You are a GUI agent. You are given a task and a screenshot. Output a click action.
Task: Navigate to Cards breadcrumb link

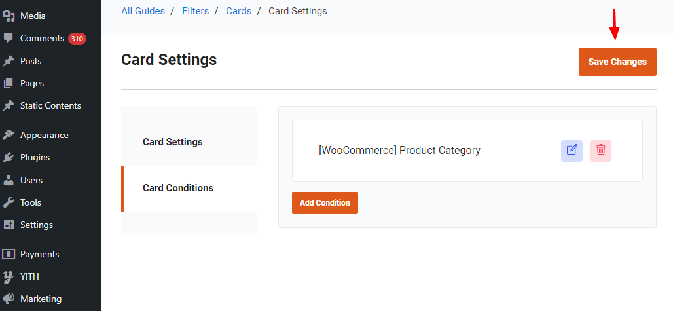pyautogui.click(x=238, y=11)
